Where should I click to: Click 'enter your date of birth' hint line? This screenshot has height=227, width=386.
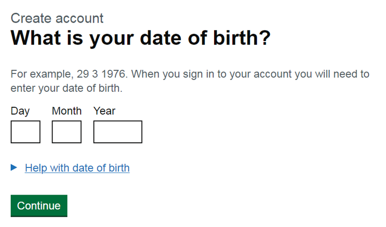click(x=66, y=88)
